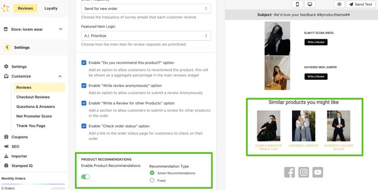Click the Oversized Tailored Blazer thumbnail
This screenshot has height=190, width=378.
339,126
